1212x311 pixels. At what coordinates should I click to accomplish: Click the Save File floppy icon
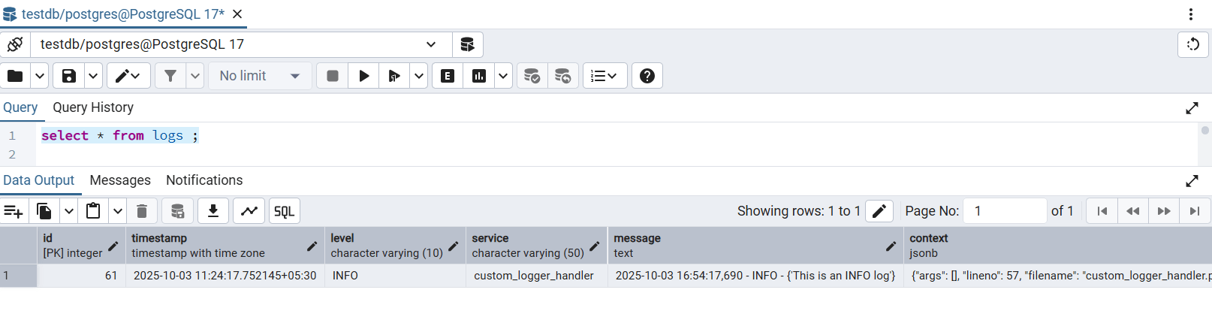(68, 76)
